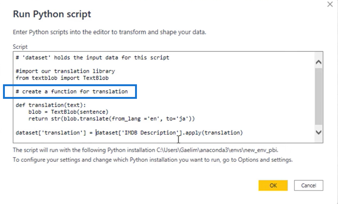The image size is (338, 204).
Task: Click the 'Run Python script' dialog title
Action: point(52,14)
